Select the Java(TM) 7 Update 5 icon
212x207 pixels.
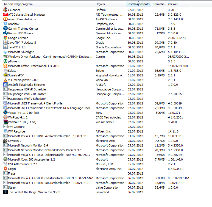point(5,42)
